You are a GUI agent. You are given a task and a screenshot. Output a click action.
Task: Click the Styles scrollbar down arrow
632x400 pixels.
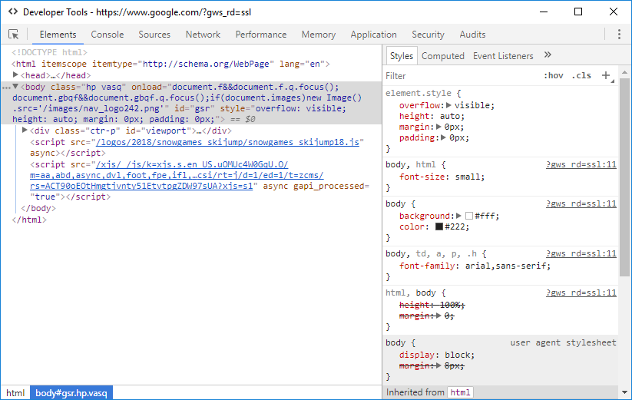pyautogui.click(x=624, y=392)
